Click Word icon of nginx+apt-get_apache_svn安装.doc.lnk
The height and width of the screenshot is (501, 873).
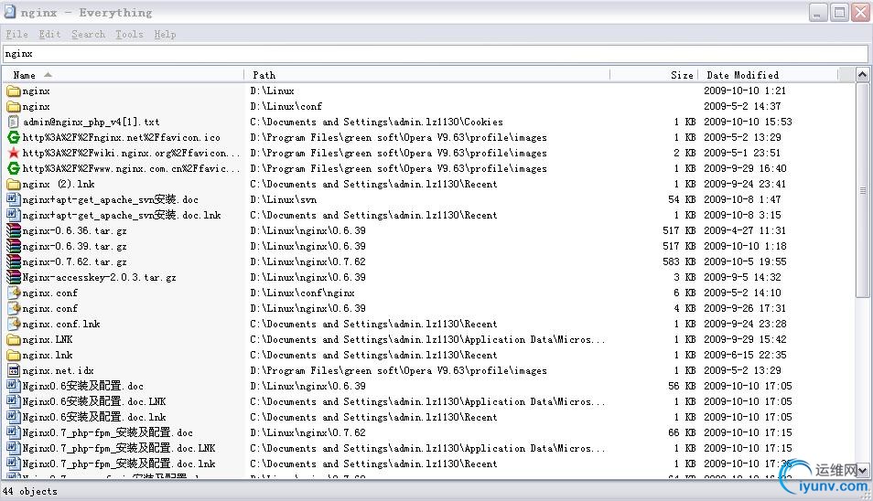[x=14, y=215]
